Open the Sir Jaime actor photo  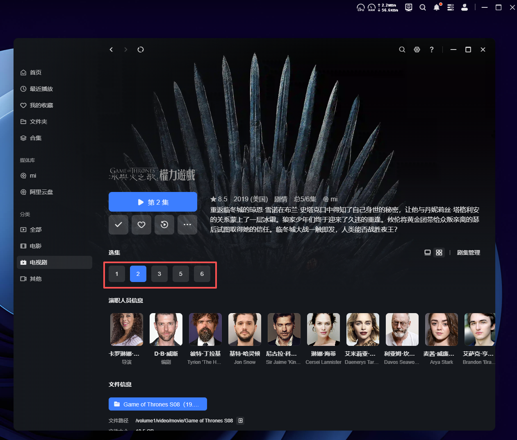[x=284, y=329]
